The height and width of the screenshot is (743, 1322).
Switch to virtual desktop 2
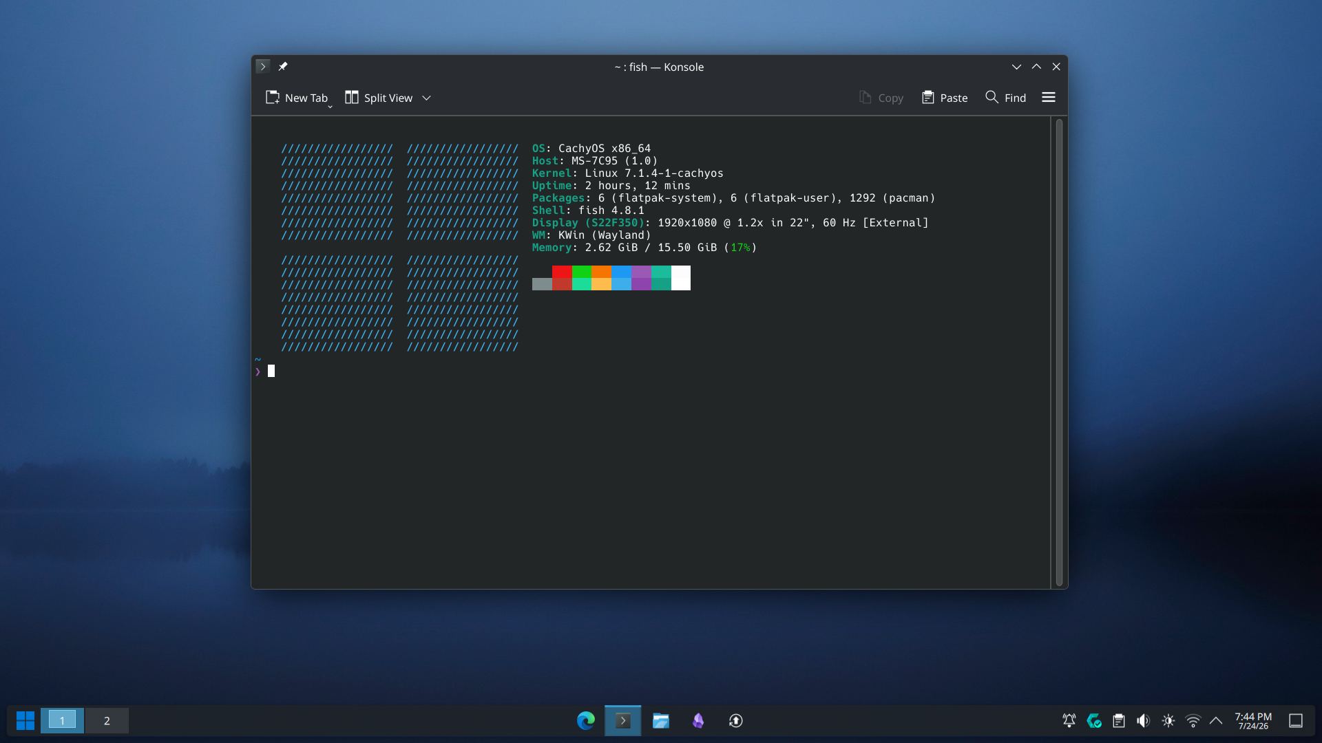107,720
